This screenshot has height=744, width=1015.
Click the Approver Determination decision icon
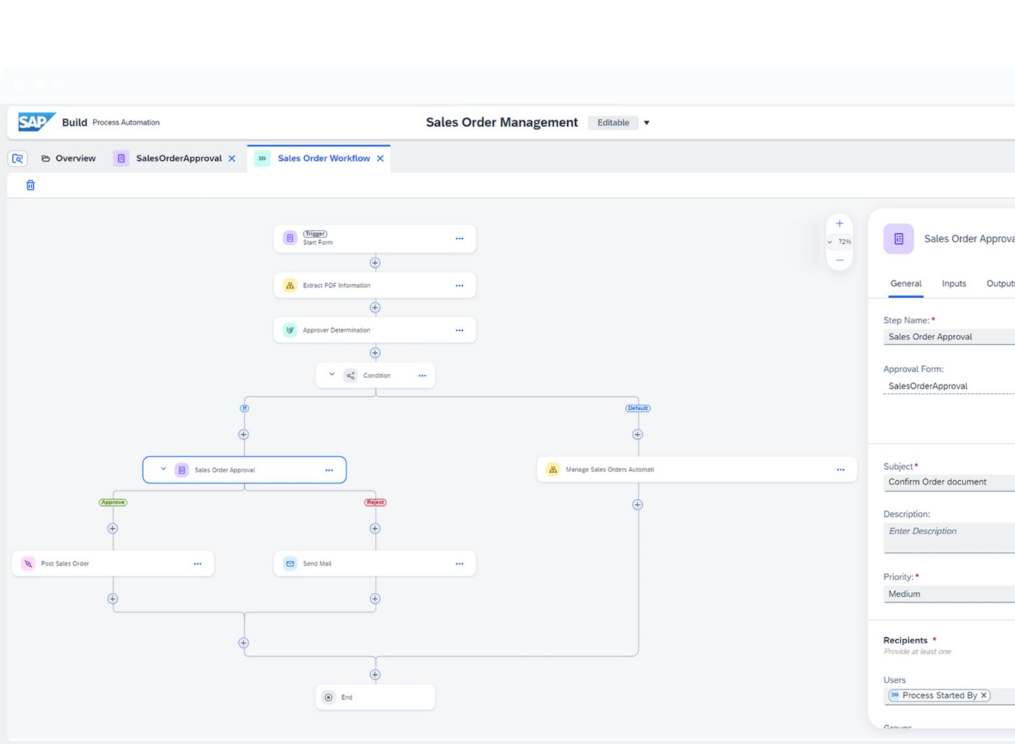[x=290, y=330]
